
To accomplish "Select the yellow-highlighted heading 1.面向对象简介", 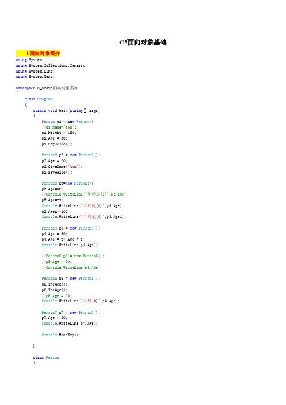I will pos(38,54).
